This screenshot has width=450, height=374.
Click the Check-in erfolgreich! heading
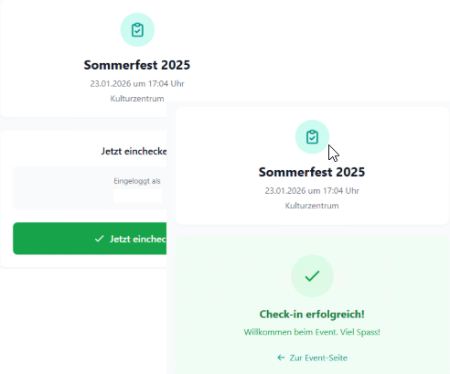click(x=312, y=315)
